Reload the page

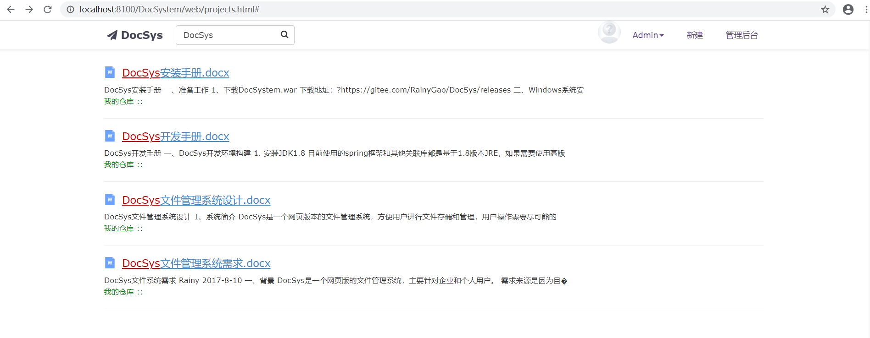click(48, 9)
